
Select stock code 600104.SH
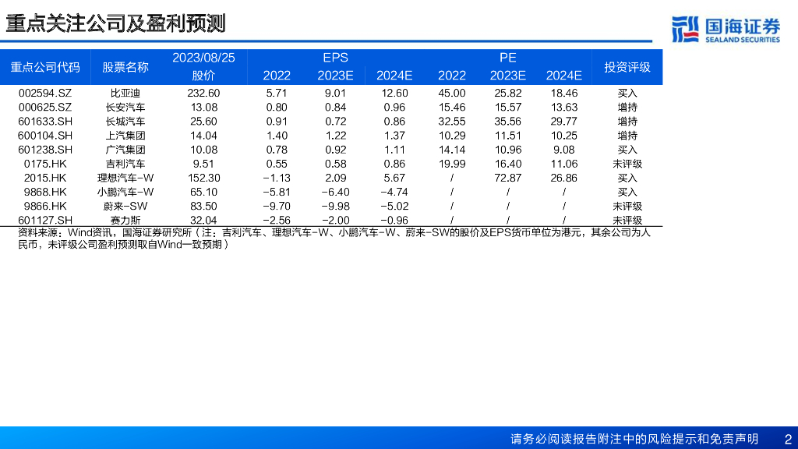[45, 136]
